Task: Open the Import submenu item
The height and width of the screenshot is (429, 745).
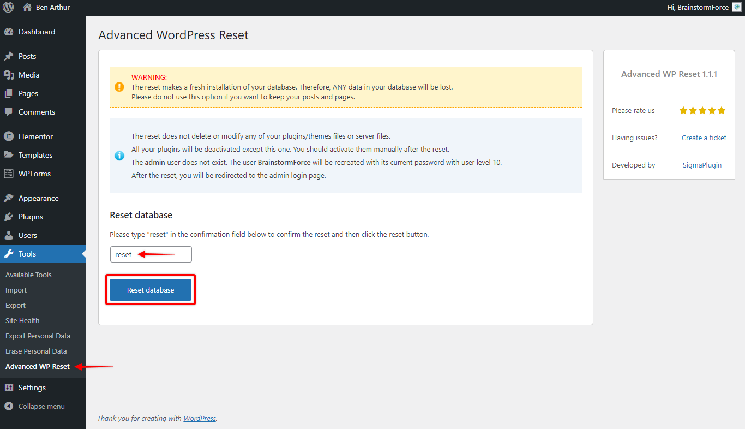Action: pyautogui.click(x=16, y=290)
